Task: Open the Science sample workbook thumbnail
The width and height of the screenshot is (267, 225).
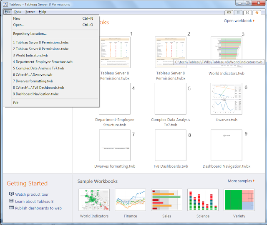Action: point(203,200)
